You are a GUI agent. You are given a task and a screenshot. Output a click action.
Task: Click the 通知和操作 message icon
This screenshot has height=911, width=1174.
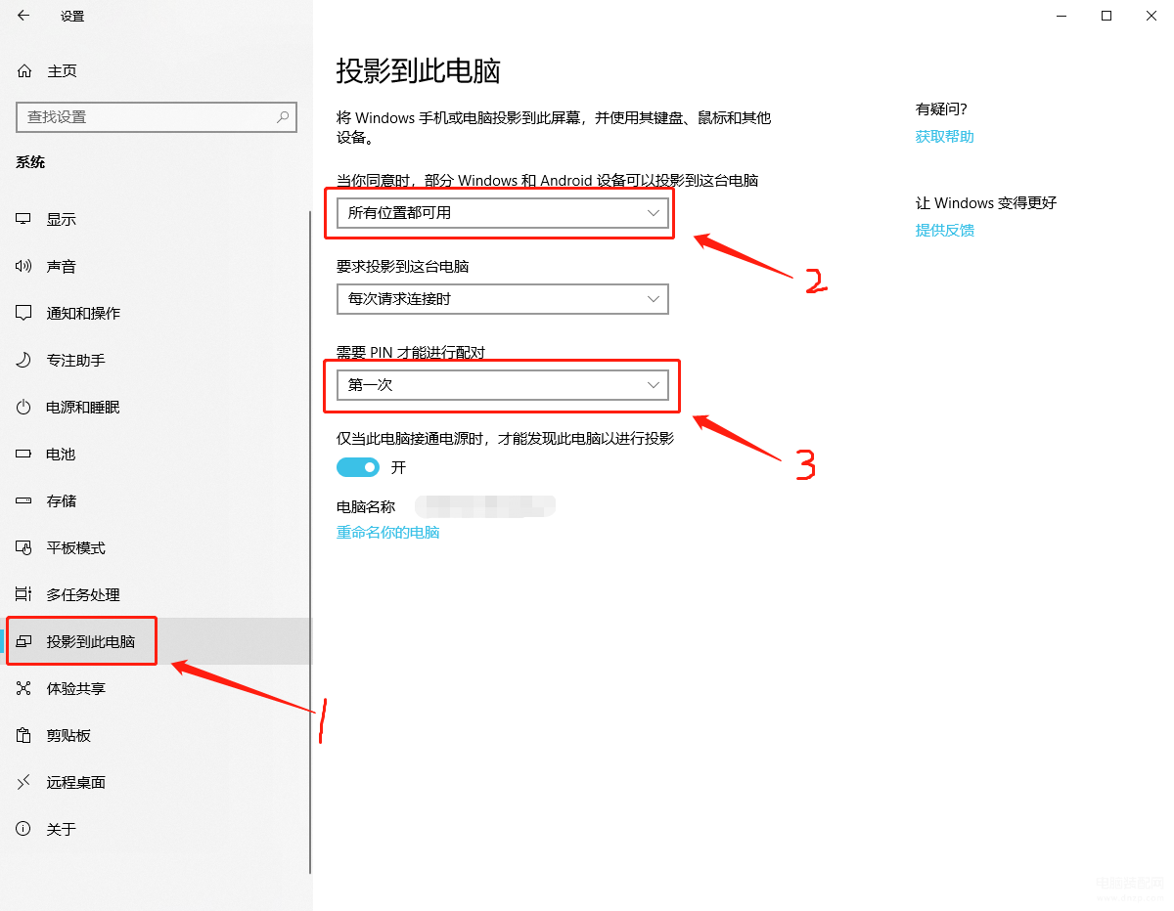pyautogui.click(x=24, y=313)
